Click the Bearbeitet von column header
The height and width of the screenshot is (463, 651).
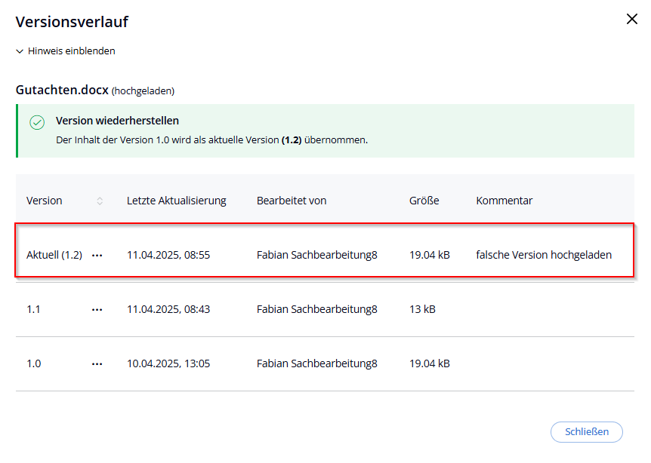[292, 201]
